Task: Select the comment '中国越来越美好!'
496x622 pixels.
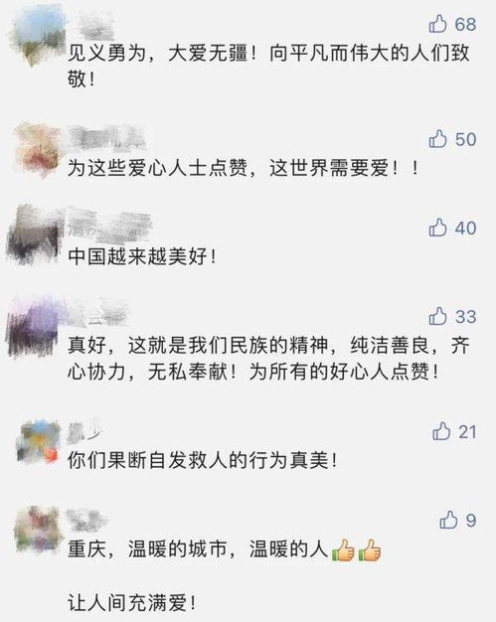Action: point(142,257)
